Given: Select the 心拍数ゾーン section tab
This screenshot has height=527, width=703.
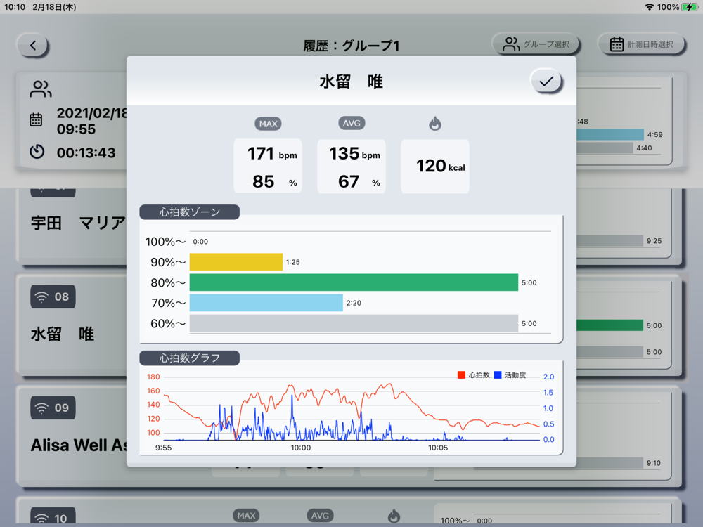Looking at the screenshot, I should 190,212.
